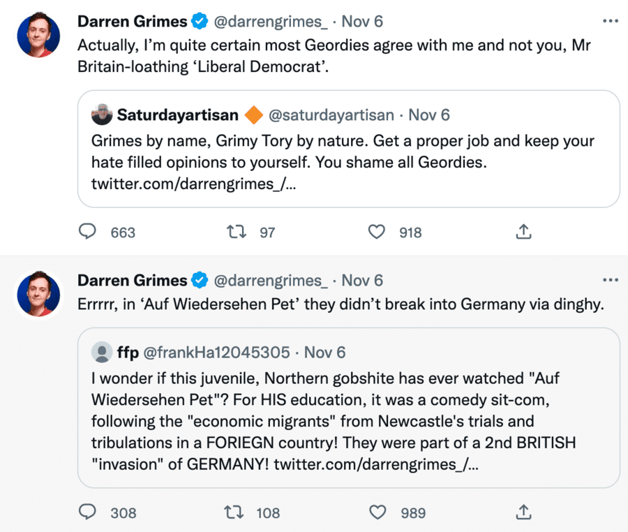Click Darren Grimes name on second tweet

[132, 281]
